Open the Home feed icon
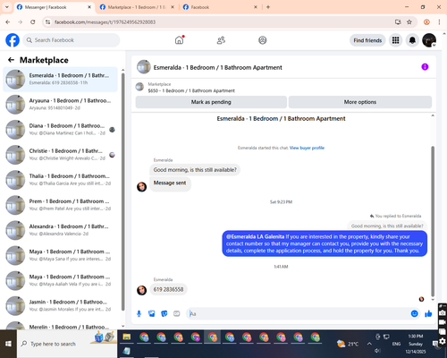 (x=179, y=40)
